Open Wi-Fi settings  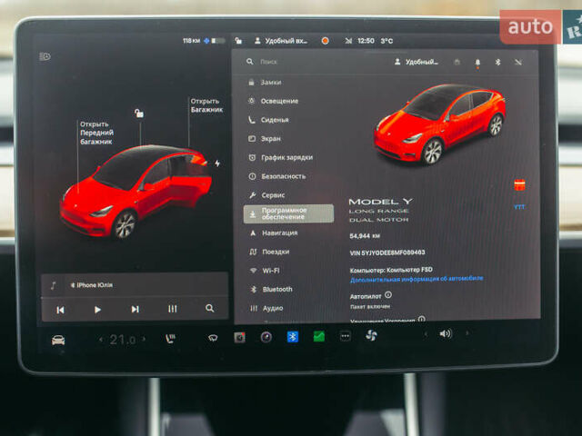click(x=265, y=271)
